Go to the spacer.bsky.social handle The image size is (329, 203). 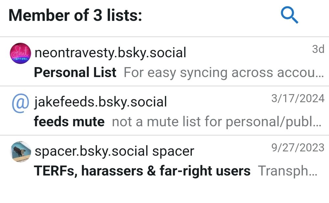coord(91,151)
